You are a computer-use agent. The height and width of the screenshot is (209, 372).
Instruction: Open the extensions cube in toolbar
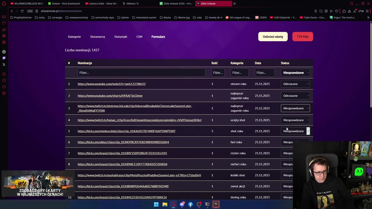344,11
